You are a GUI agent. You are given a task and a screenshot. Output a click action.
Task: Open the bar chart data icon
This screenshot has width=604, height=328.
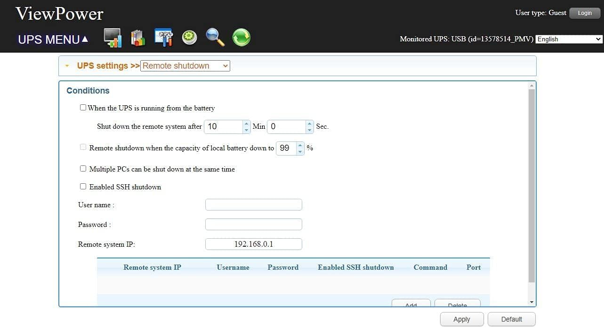coord(138,38)
